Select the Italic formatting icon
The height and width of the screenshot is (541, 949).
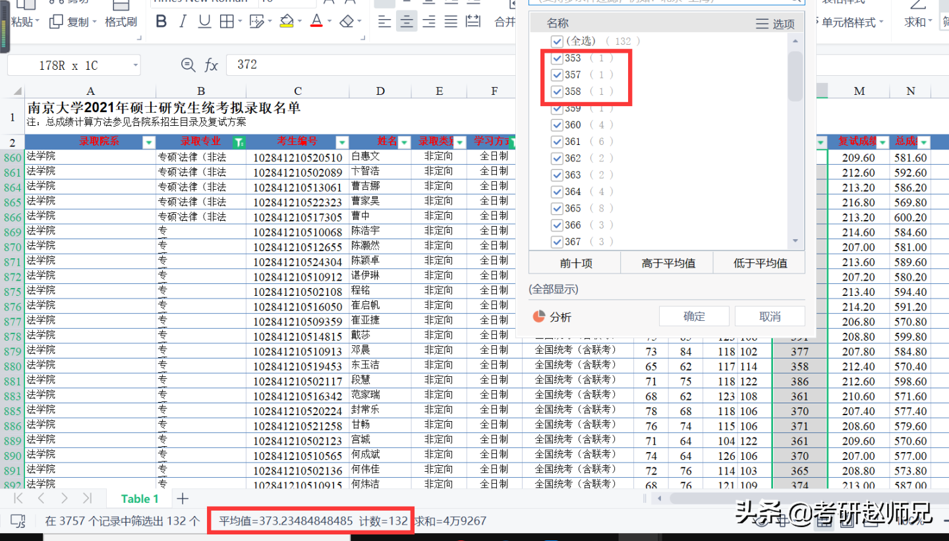pos(182,21)
